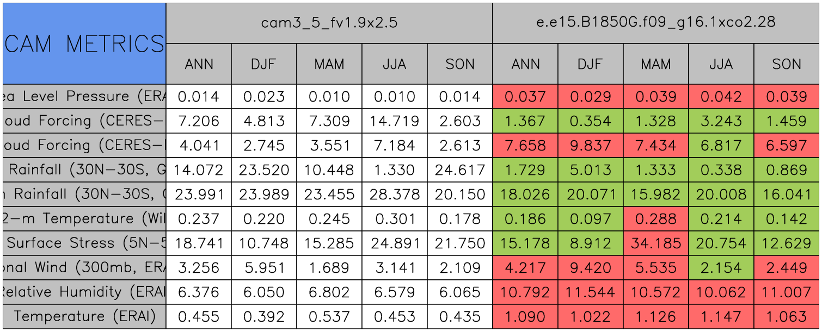This screenshot has width=822, height=332.
Task: Select the green cell with value 1.367
Action: 525,121
